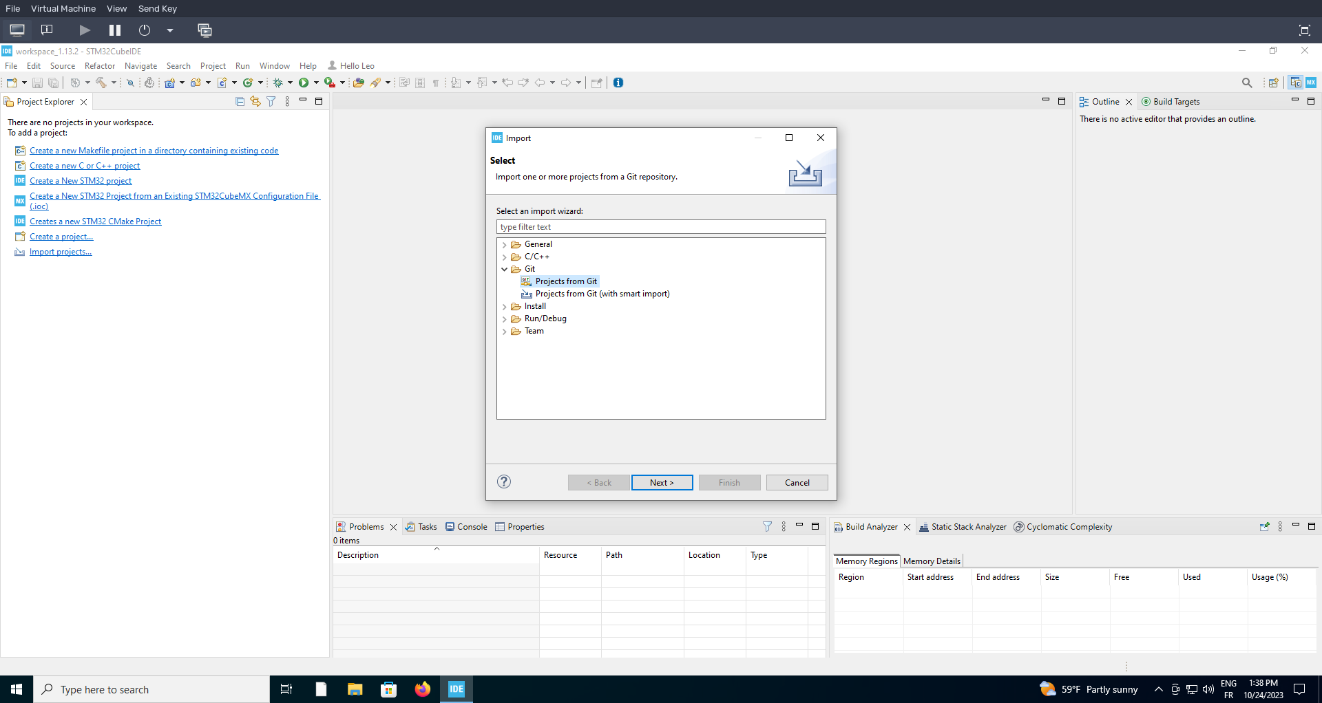The height and width of the screenshot is (703, 1322).
Task: Switch to the Memory Details tab
Action: pos(932,561)
